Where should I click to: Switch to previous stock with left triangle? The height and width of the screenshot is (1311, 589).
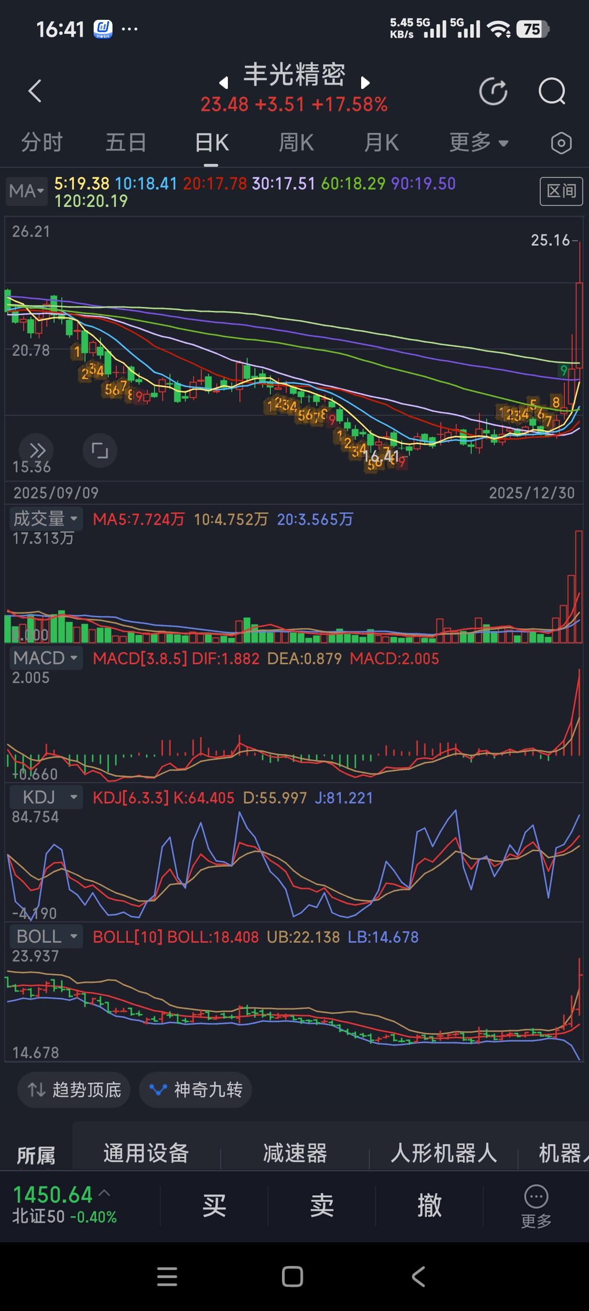coord(224,83)
